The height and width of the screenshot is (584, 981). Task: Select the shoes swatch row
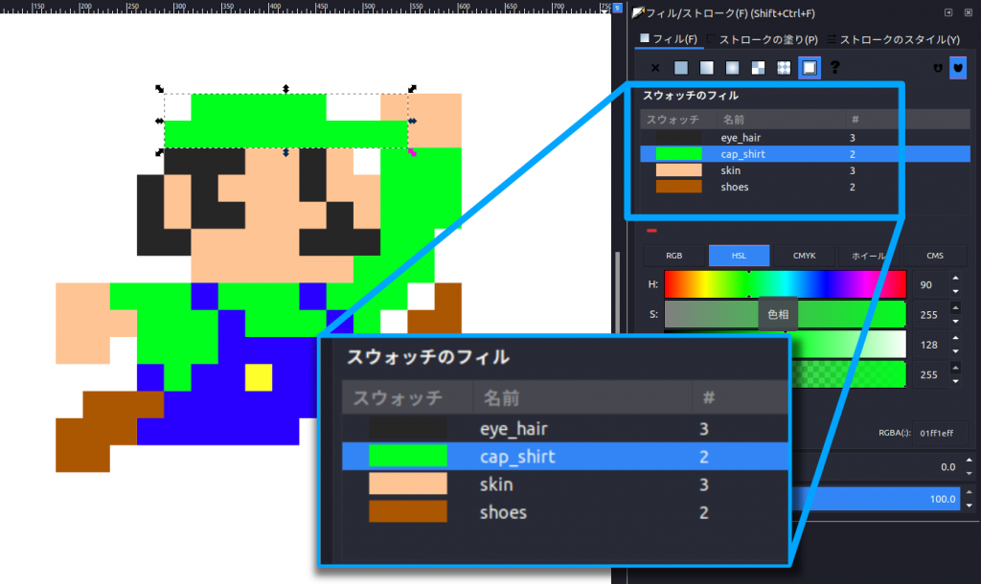805,187
